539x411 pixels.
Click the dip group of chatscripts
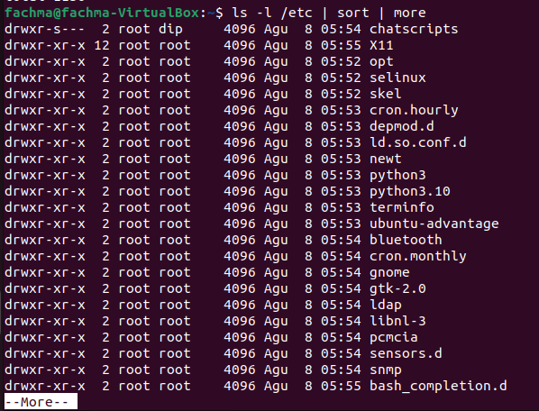click(x=170, y=29)
